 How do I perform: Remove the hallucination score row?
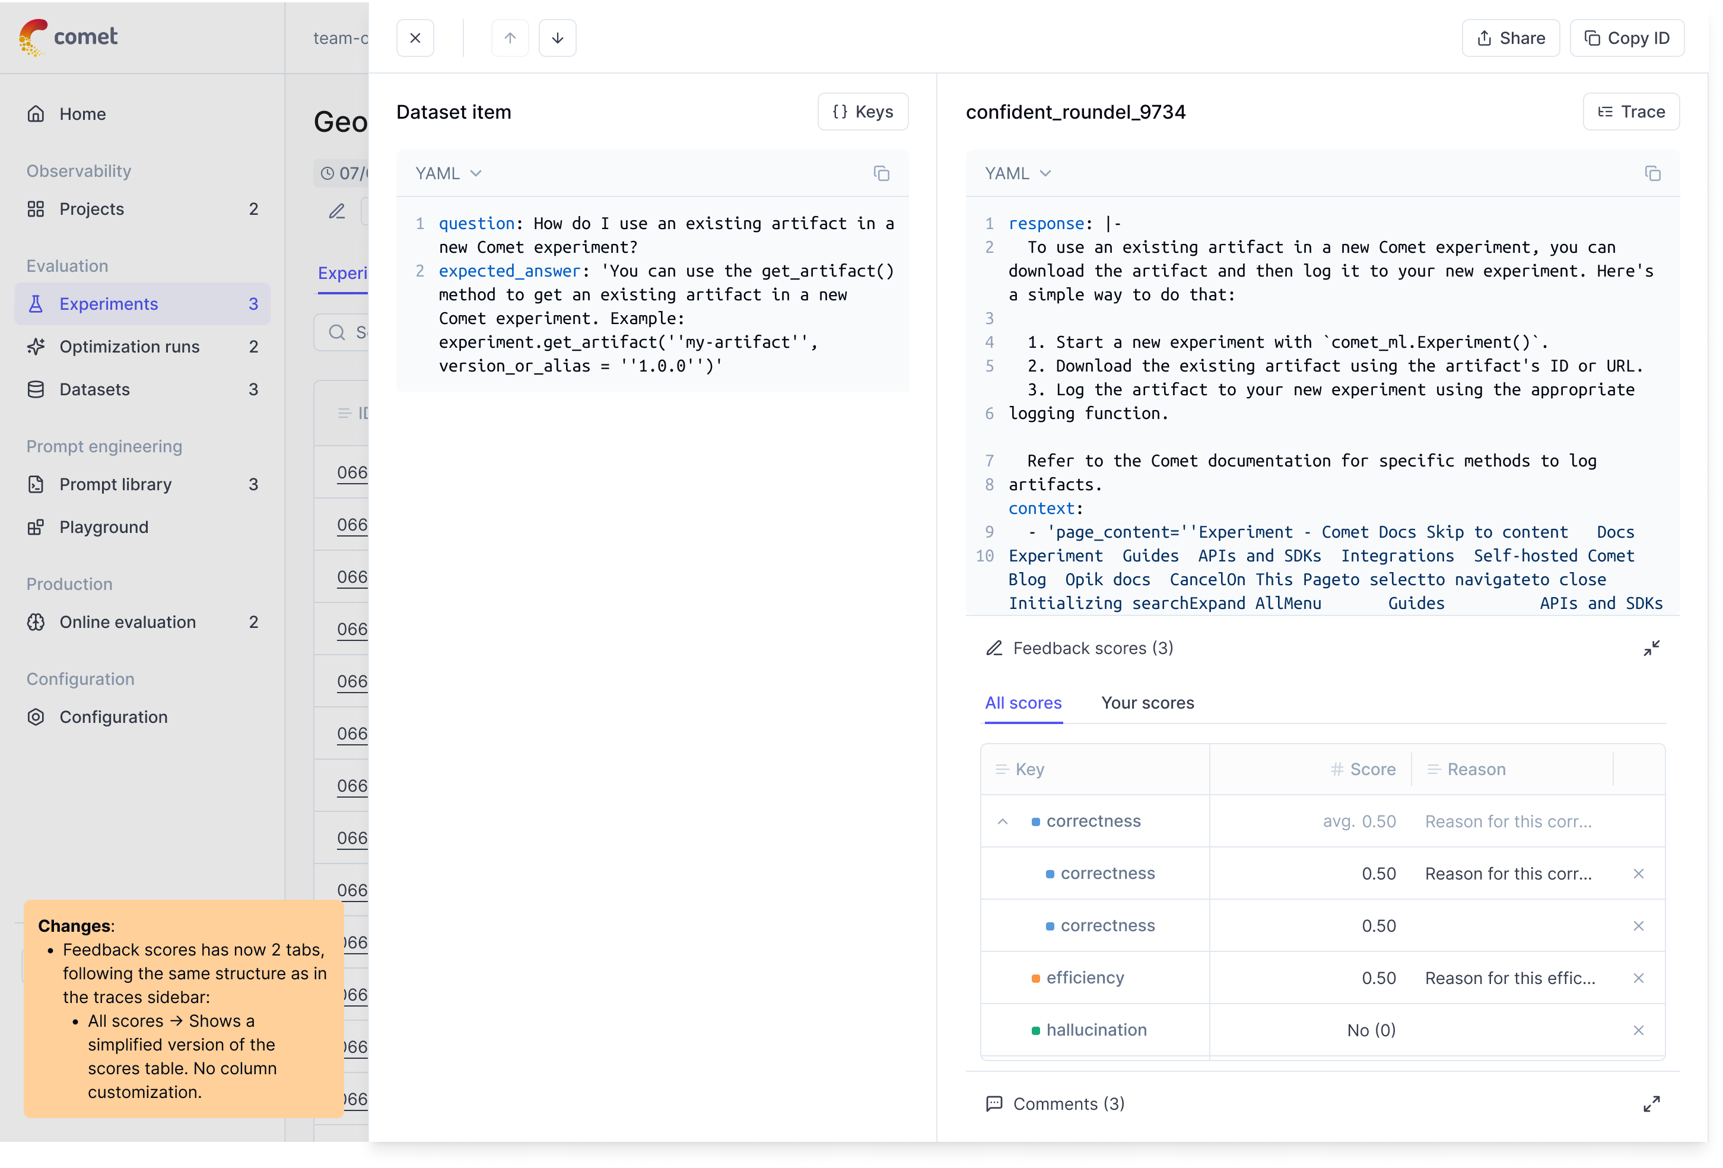pos(1639,1030)
